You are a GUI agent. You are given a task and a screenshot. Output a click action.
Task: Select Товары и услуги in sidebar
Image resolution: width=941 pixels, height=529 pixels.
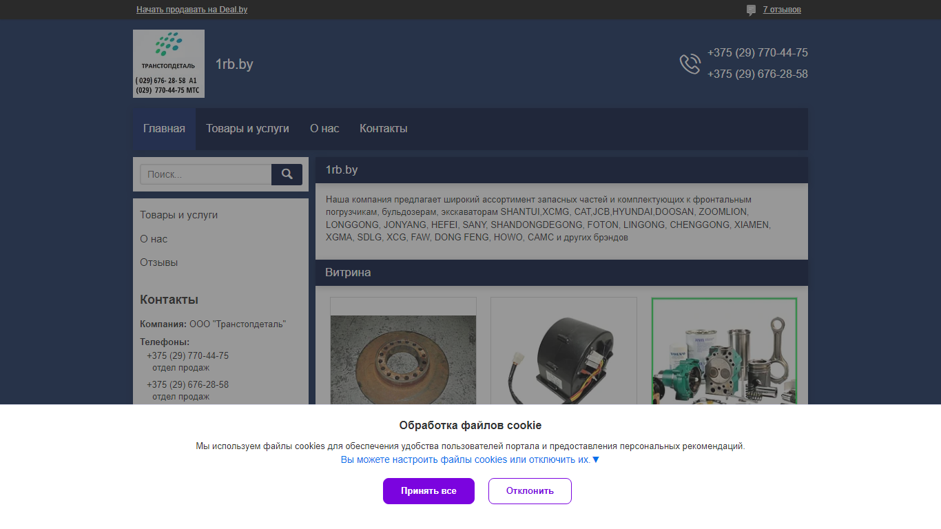coord(178,215)
